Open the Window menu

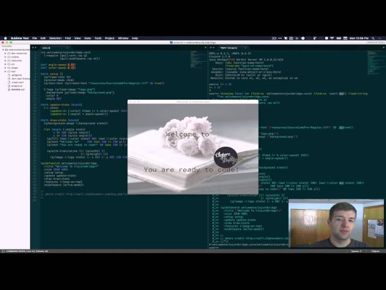tap(123, 38)
